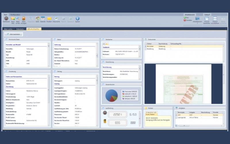
Task: Click the Aufgaben horizontal scrollbar
Action: 200,126
